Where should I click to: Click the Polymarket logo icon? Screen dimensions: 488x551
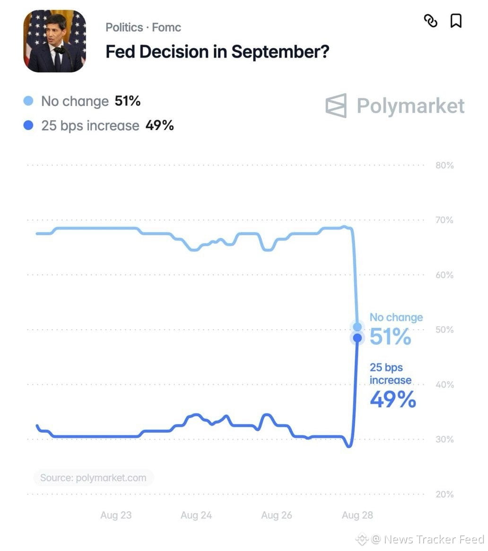[336, 105]
